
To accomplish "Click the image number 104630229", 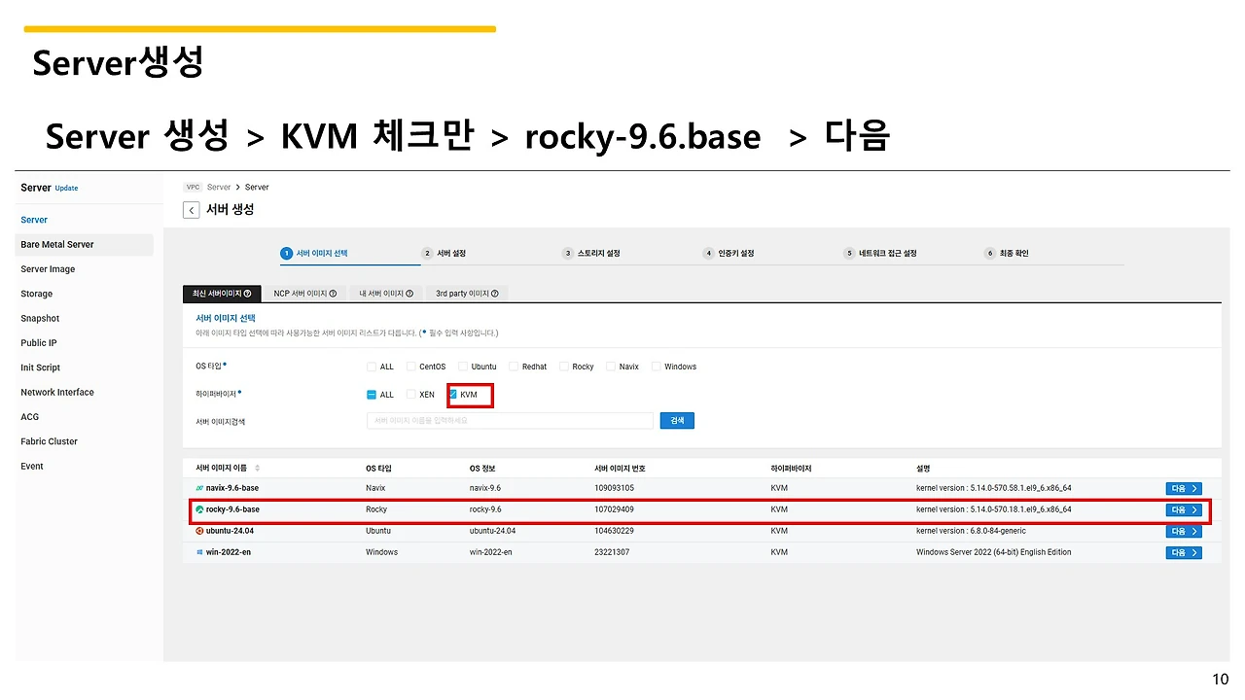I will point(614,531).
